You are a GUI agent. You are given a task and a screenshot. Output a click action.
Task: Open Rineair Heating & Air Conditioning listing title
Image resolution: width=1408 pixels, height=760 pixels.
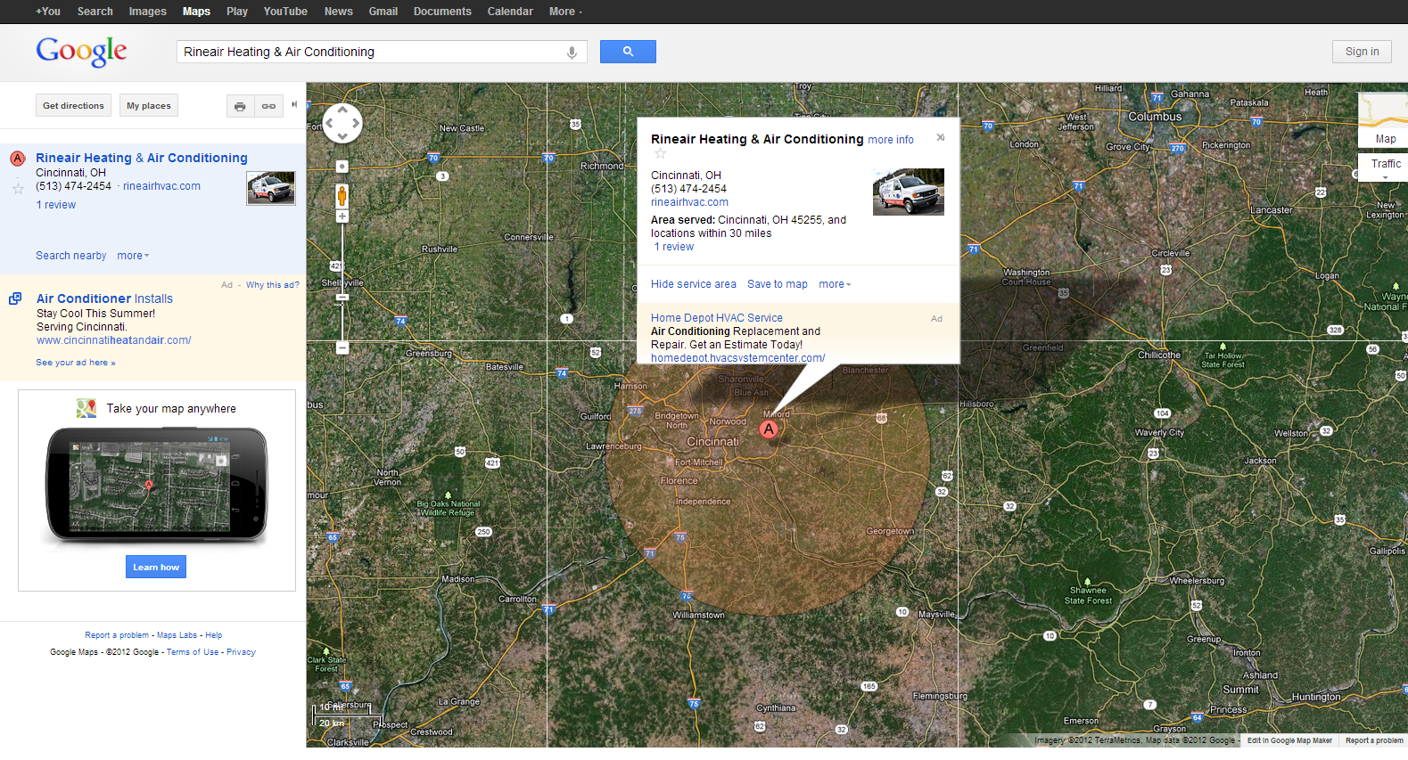tap(142, 158)
